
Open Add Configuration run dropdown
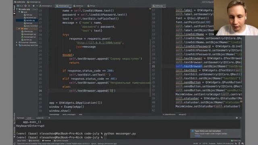(x=208, y=2)
